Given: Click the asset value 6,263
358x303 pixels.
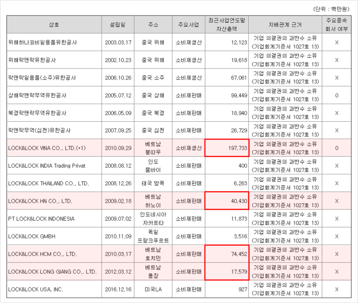Looking at the screenshot, I should pyautogui.click(x=240, y=184).
